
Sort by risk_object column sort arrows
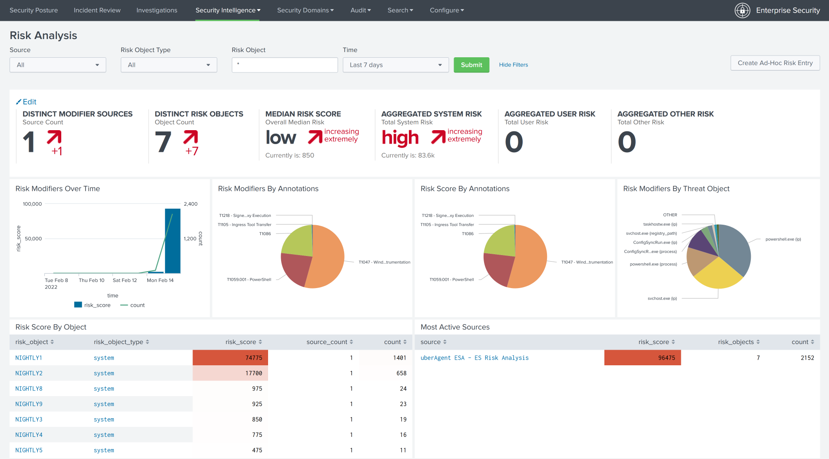(x=52, y=342)
